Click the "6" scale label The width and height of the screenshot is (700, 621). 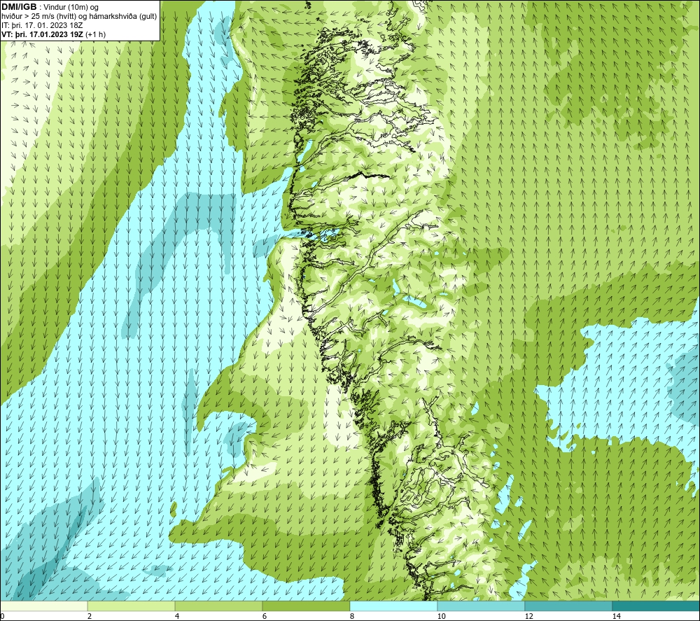pyautogui.click(x=265, y=617)
